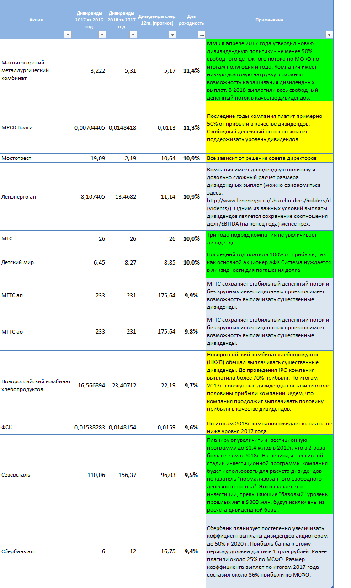The width and height of the screenshot is (351, 588).
Task: Select the 9,7% yield cell
Action: (x=191, y=386)
